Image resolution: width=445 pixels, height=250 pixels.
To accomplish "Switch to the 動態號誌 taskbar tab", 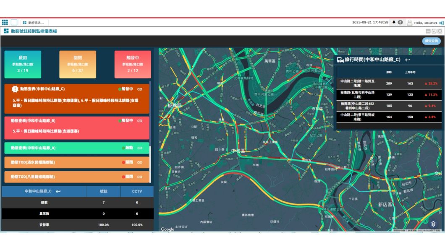I will (34, 23).
